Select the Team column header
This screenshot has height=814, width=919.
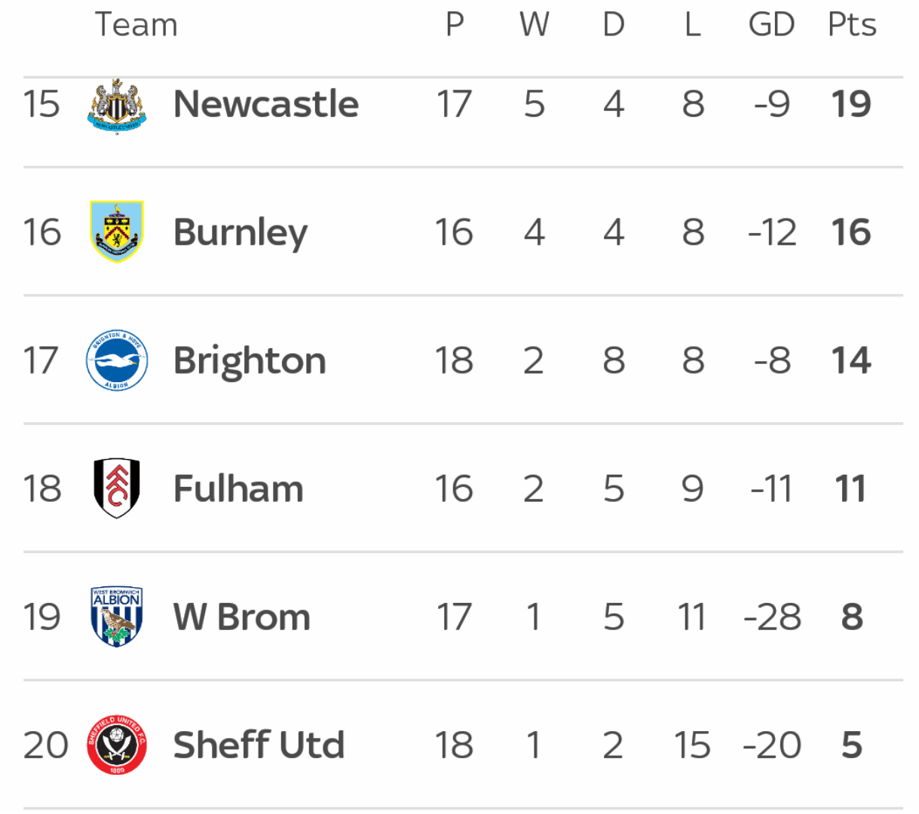coord(136,25)
